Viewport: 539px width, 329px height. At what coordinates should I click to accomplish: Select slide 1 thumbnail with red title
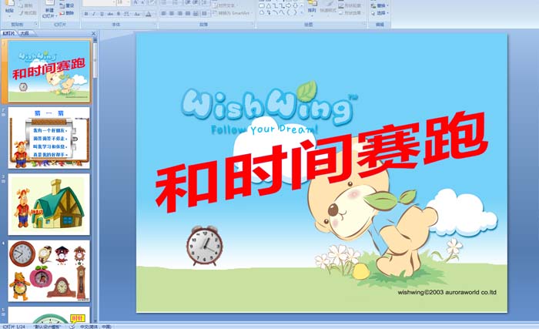(x=49, y=71)
